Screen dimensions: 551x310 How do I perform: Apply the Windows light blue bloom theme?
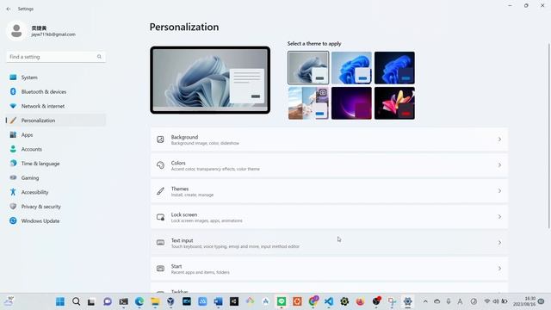(x=351, y=67)
